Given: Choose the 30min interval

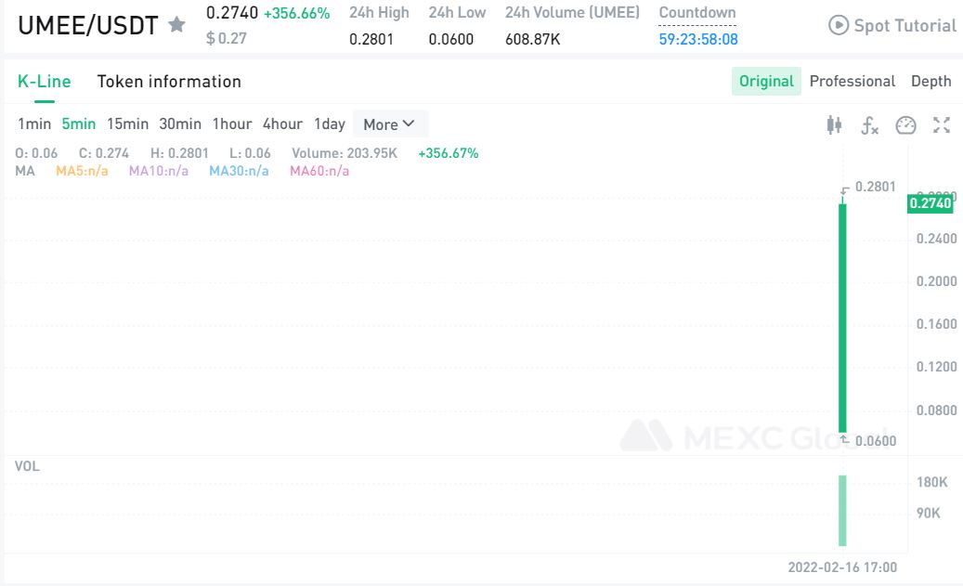Looking at the screenshot, I should (x=180, y=124).
